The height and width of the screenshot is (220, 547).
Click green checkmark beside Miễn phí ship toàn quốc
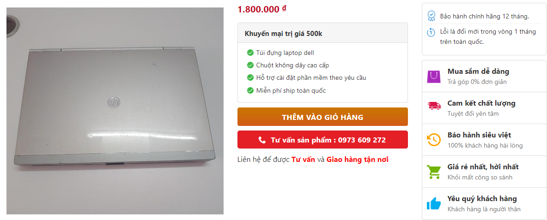tap(250, 90)
